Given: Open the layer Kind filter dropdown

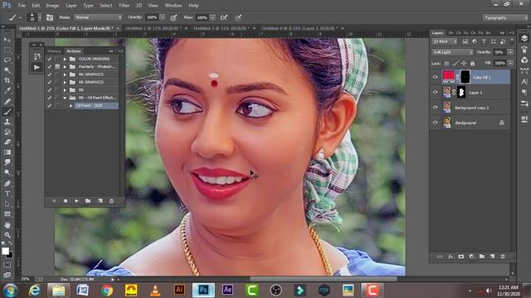Looking at the screenshot, I should [x=445, y=41].
